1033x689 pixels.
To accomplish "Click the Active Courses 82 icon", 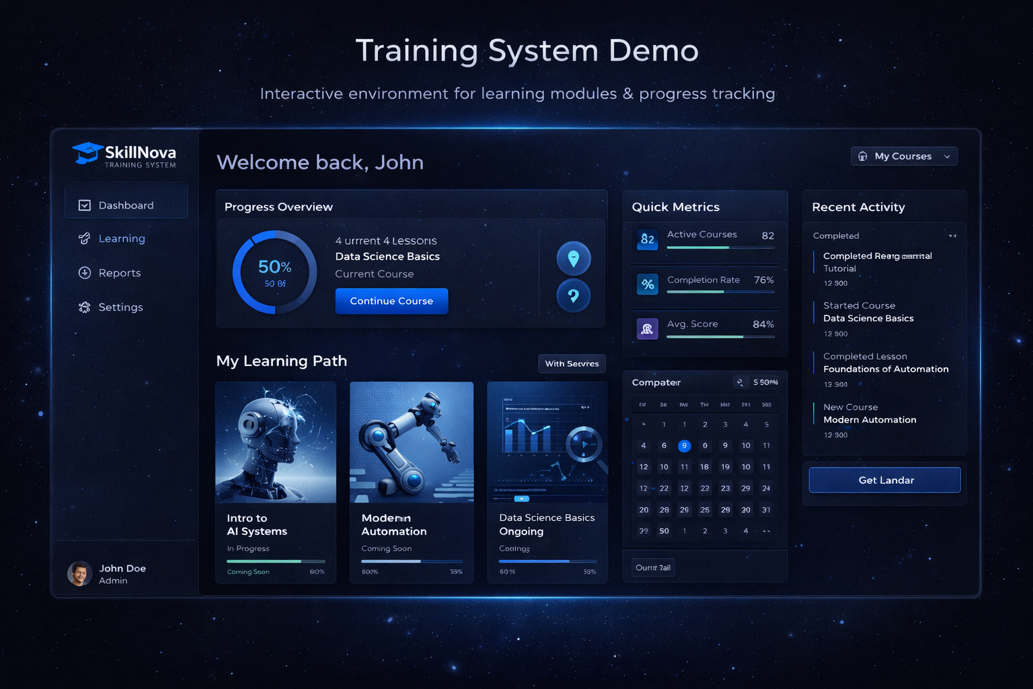I will coord(648,239).
